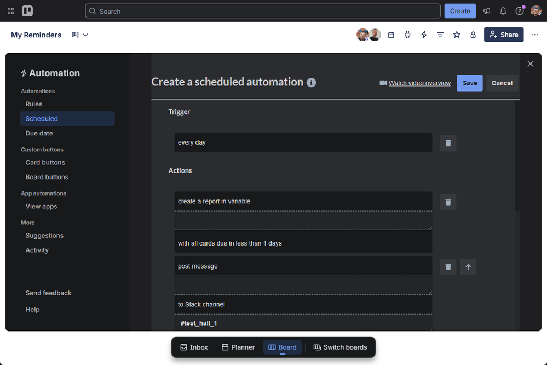Open the board filter icon
The height and width of the screenshot is (365, 547).
440,35
